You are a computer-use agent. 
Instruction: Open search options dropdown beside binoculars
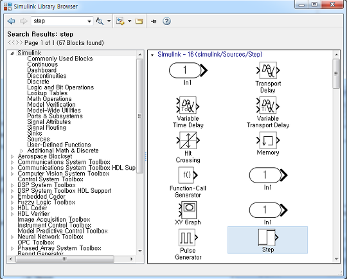coord(109,21)
